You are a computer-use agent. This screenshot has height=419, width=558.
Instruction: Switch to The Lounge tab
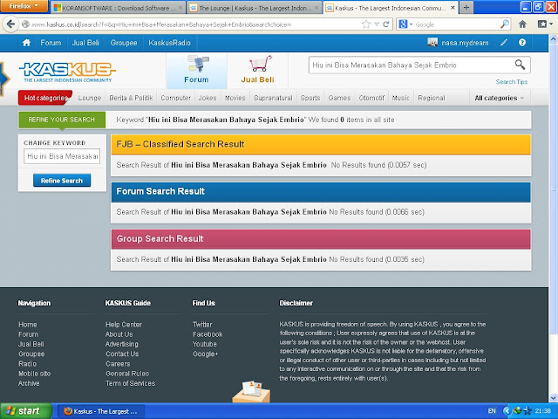tap(254, 8)
